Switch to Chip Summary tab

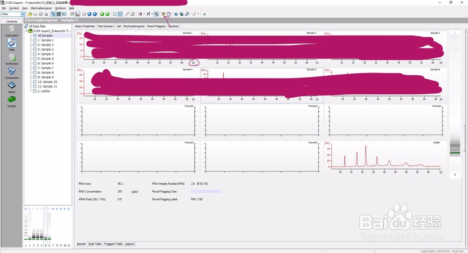click(x=106, y=26)
